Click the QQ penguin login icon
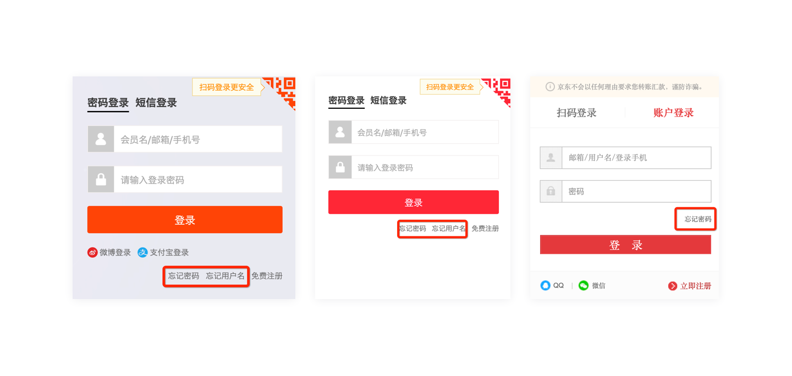Viewport: 792px width, 376px height. (545, 285)
